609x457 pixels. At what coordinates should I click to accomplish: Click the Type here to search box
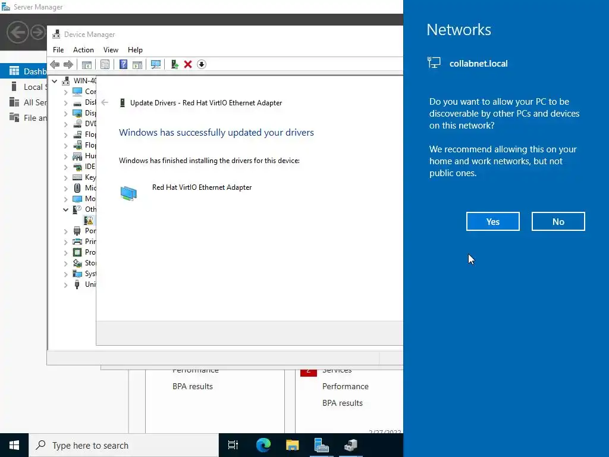click(124, 445)
